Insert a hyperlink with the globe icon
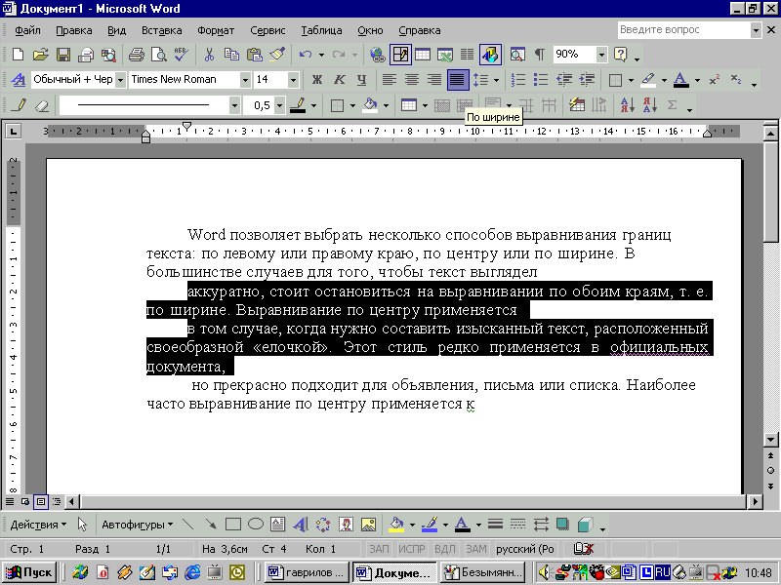This screenshot has height=585, width=781. [378, 55]
